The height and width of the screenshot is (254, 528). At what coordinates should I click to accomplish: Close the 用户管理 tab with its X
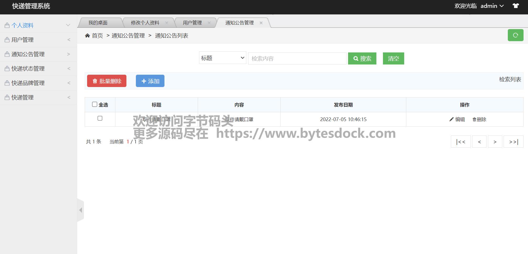[209, 23]
